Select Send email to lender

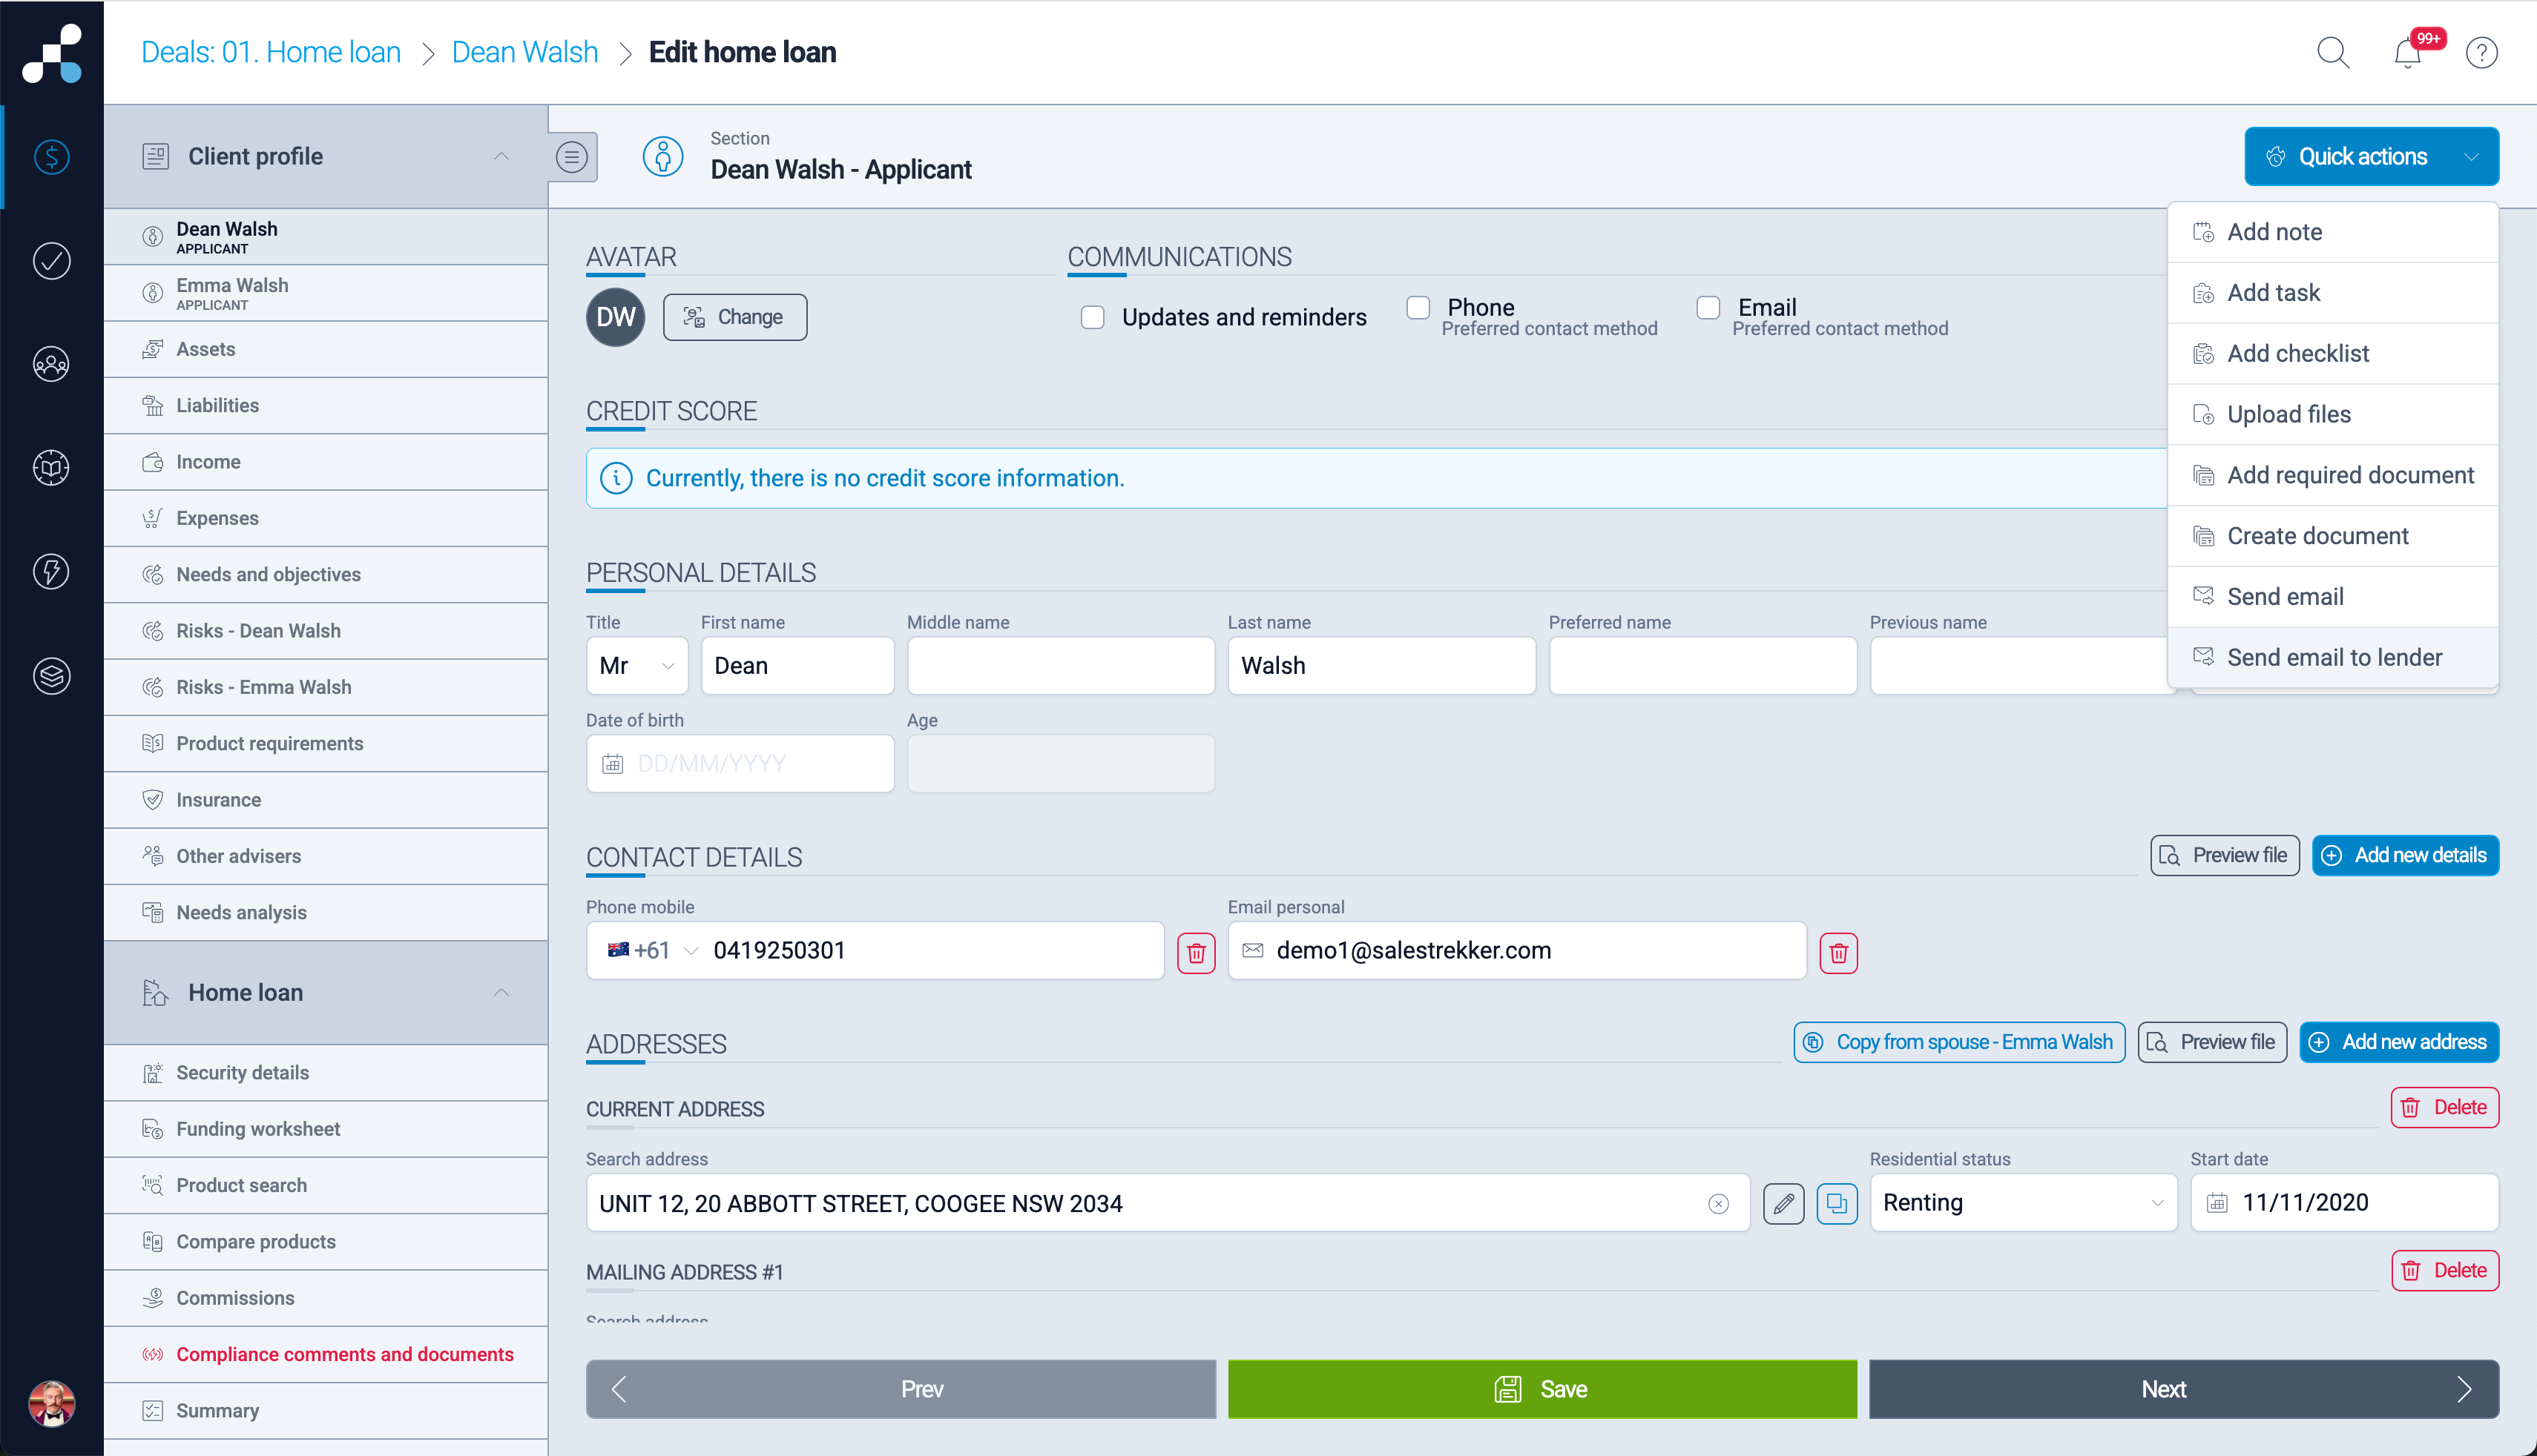tap(2333, 657)
